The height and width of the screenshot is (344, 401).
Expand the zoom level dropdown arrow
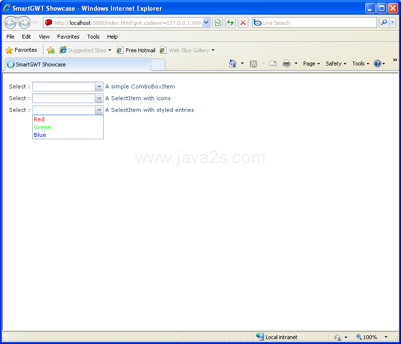click(386, 337)
